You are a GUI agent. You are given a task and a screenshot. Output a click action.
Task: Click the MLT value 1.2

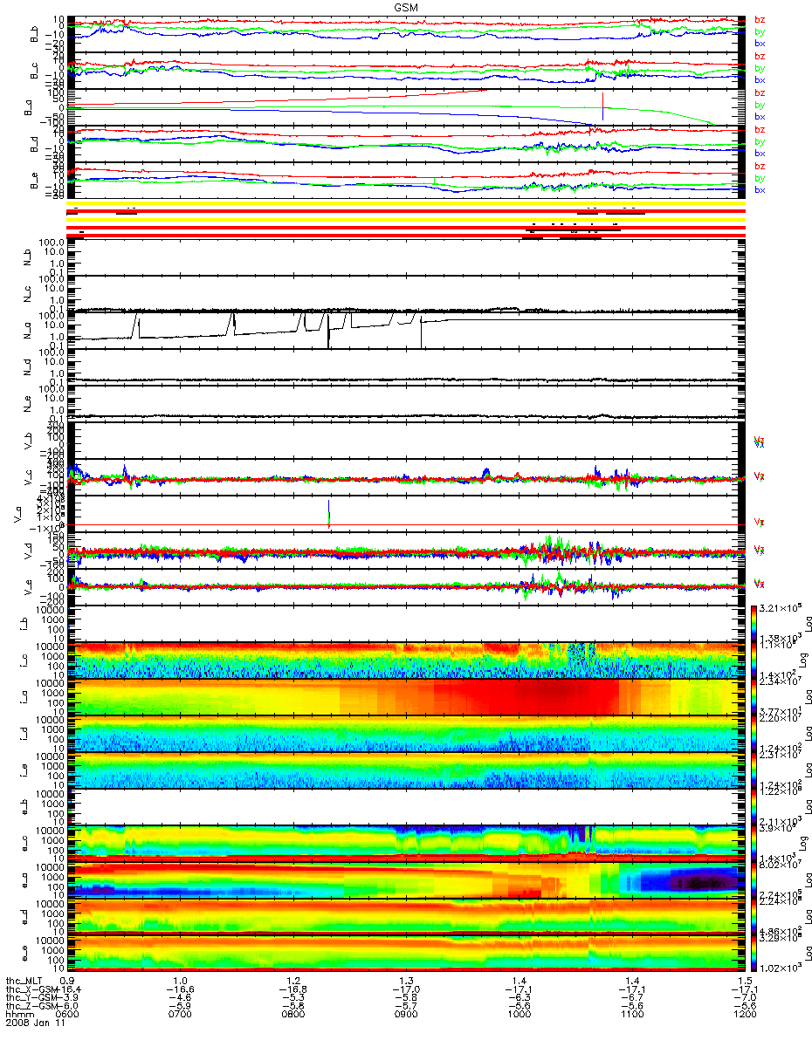[293, 980]
